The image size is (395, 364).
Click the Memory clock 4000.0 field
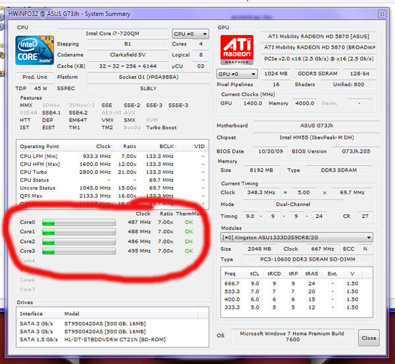tap(305, 103)
